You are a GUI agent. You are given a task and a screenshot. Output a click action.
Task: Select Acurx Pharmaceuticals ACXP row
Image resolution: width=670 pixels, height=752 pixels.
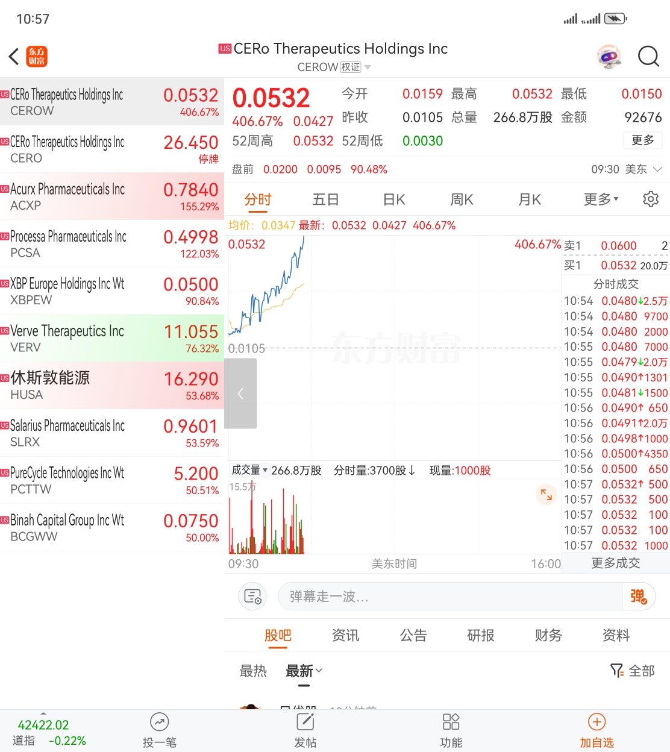click(x=112, y=196)
